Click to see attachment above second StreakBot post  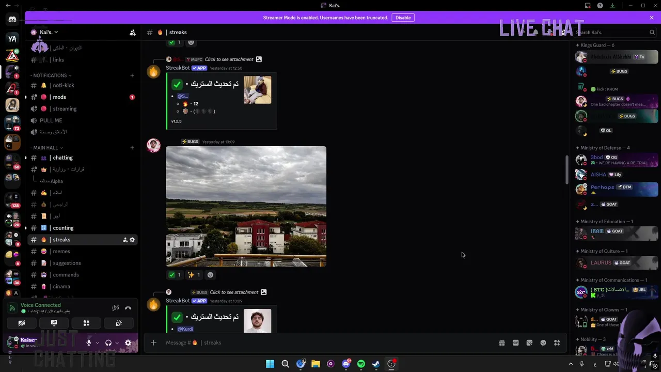(234, 292)
